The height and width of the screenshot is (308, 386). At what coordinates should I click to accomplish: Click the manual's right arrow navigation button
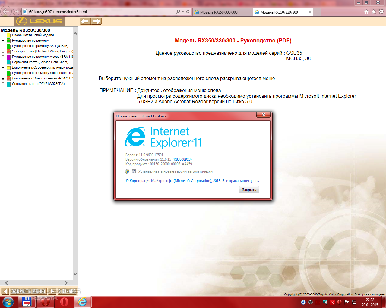pyautogui.click(x=96, y=21)
